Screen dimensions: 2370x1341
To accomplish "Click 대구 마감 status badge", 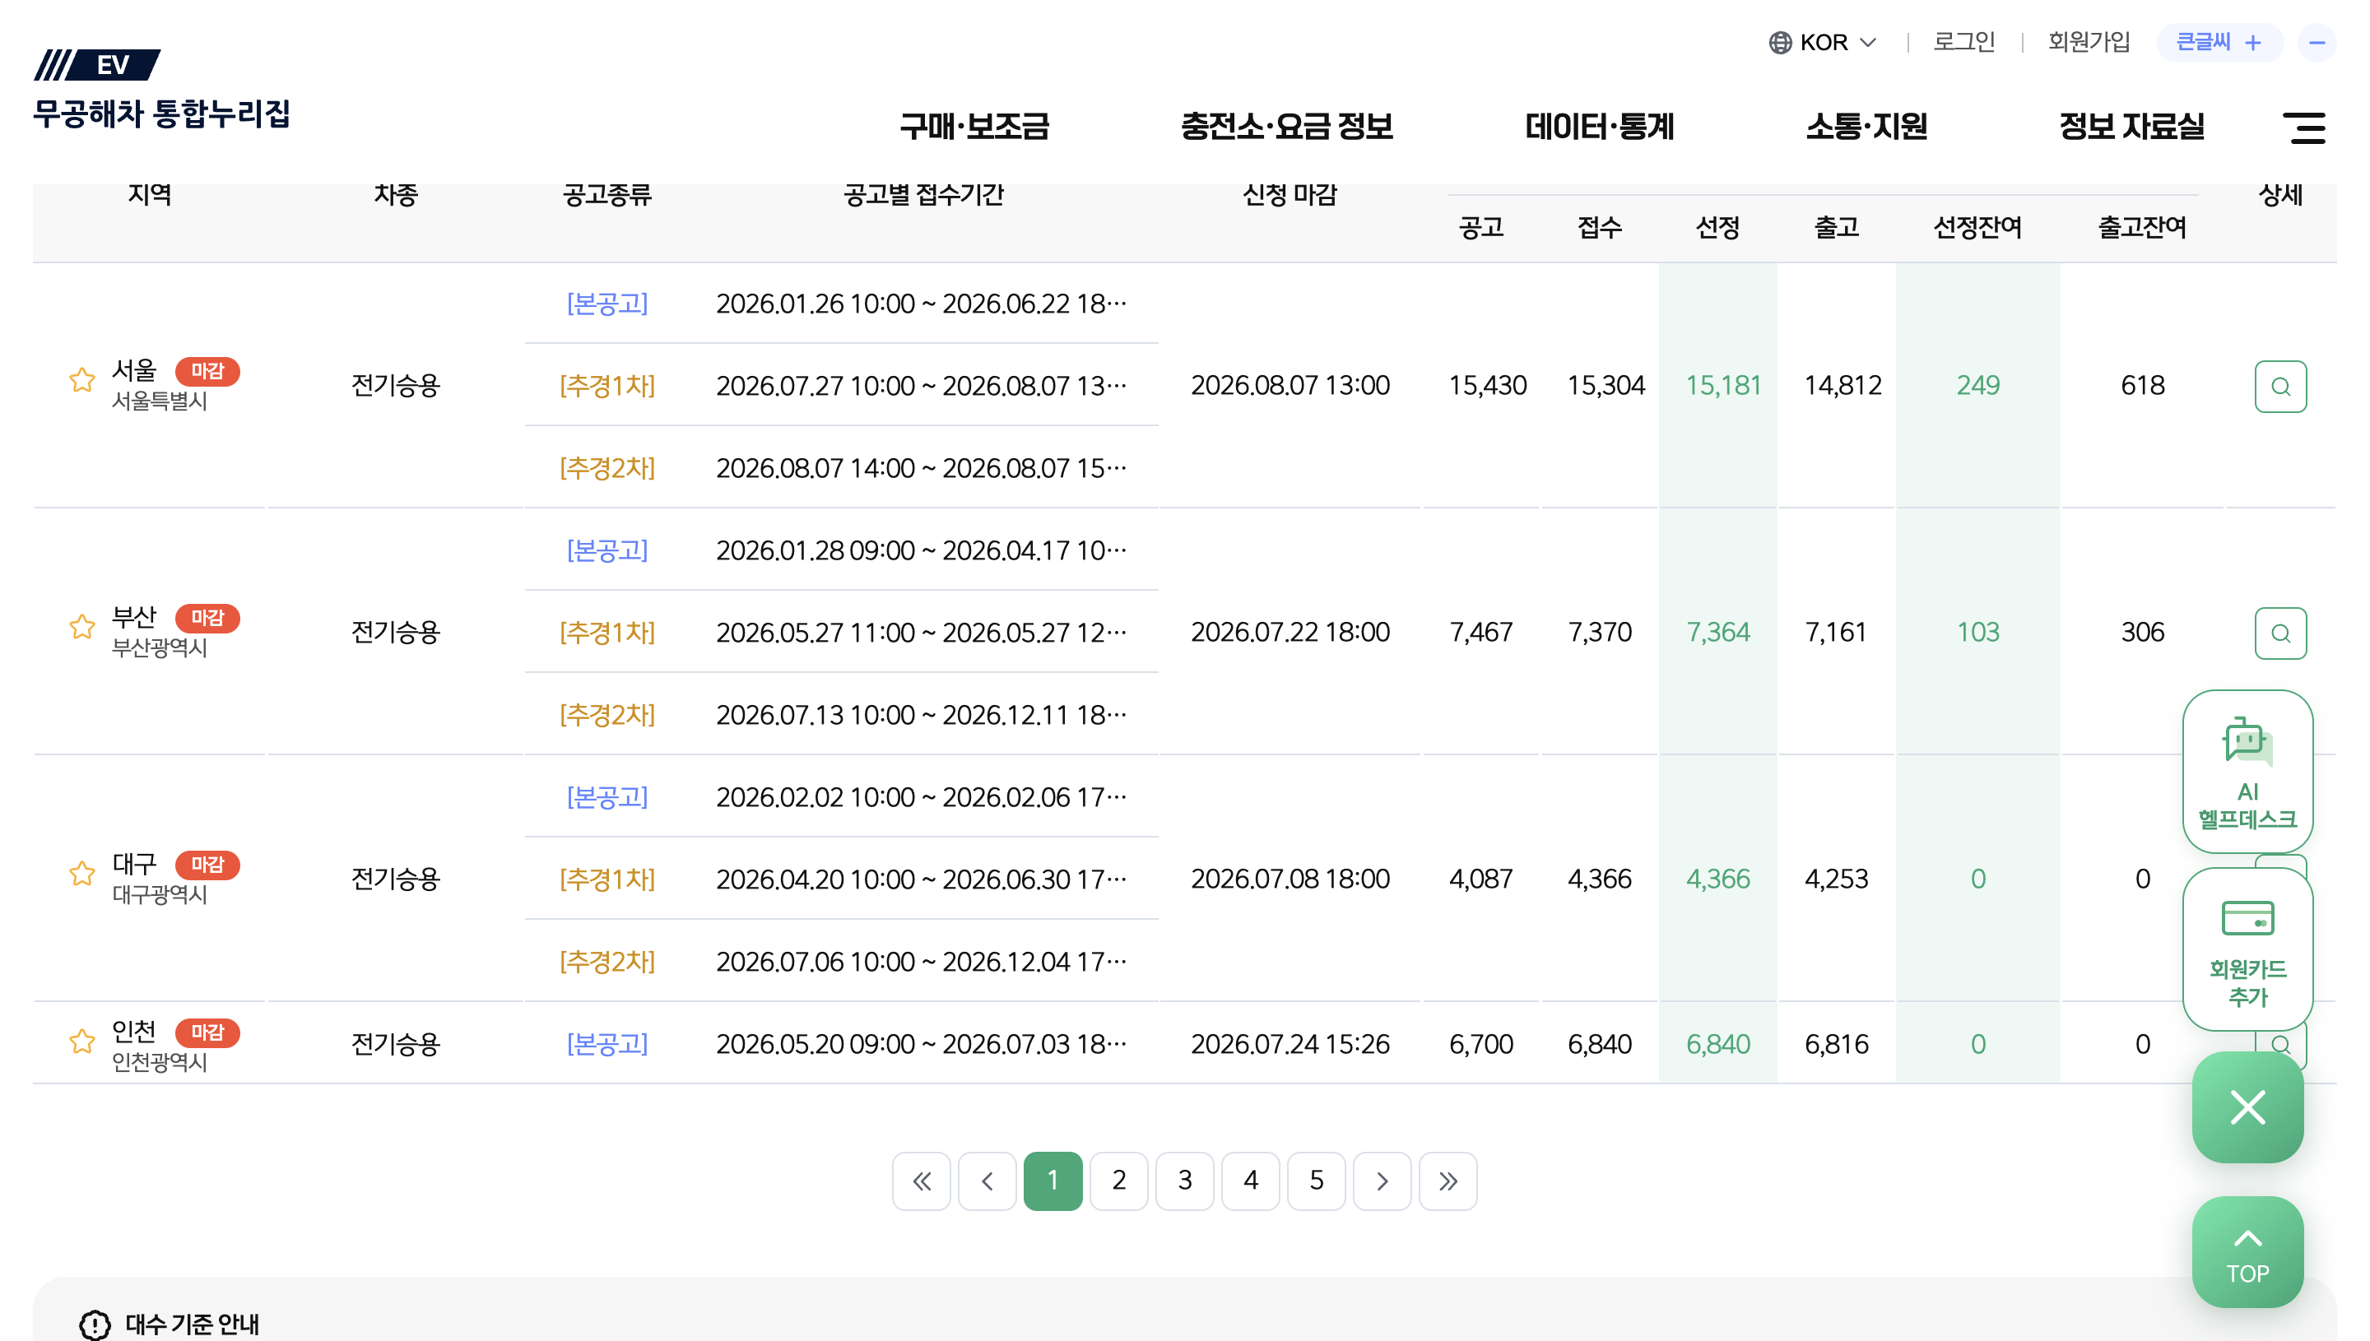I will tap(207, 865).
